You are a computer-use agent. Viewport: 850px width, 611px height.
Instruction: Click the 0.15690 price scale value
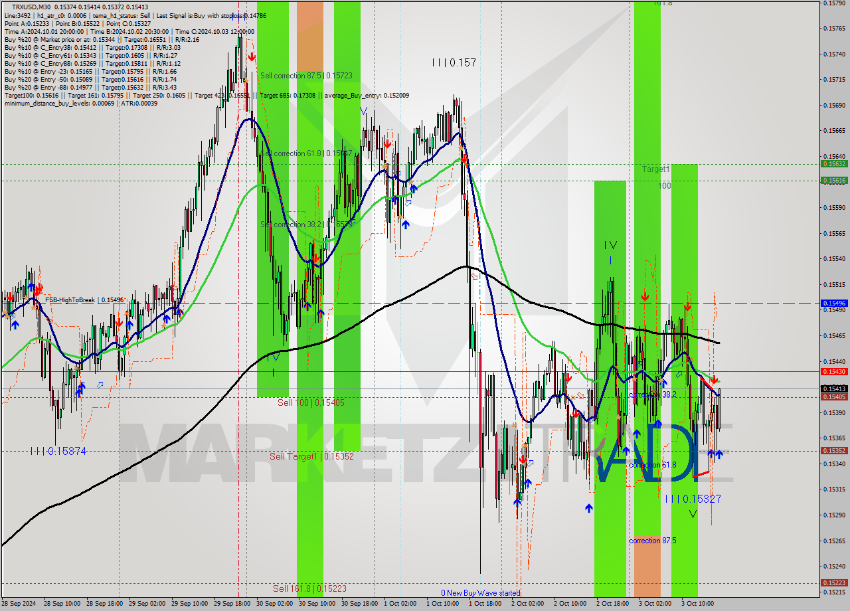click(x=834, y=105)
